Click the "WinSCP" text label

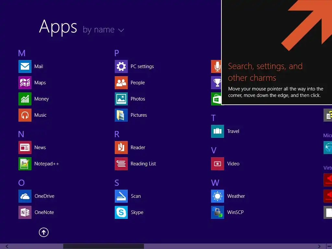tap(235, 212)
